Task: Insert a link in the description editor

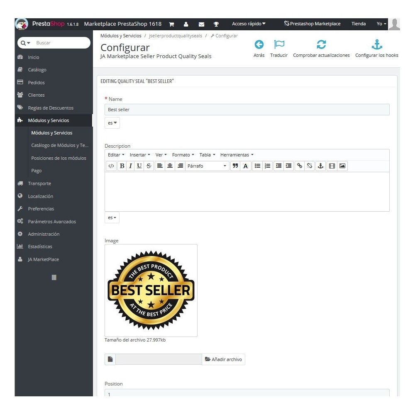Action: pos(300,166)
